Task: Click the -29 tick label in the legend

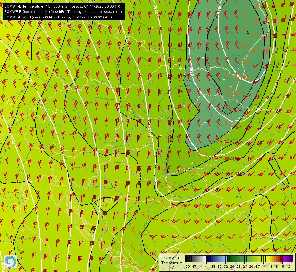Action: click(x=231, y=267)
